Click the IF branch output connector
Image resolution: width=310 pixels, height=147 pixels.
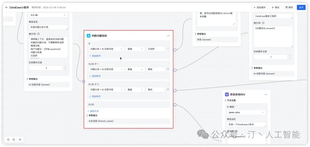point(175,50)
